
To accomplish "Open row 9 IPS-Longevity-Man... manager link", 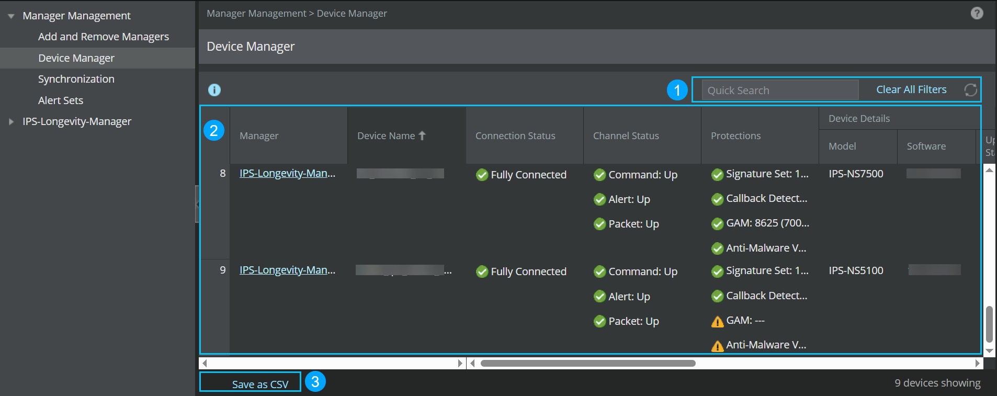I will 287,270.
